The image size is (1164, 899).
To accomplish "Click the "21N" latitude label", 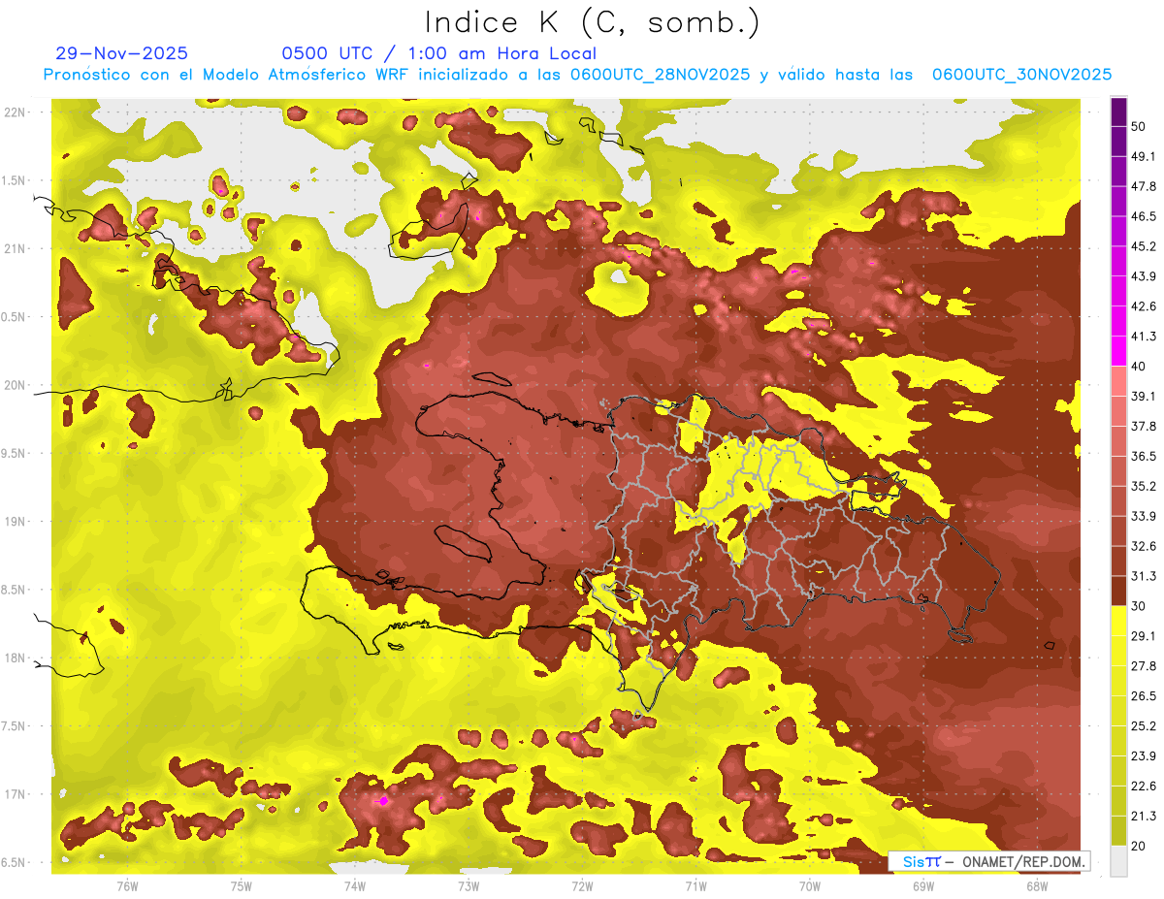I will coord(15,248).
